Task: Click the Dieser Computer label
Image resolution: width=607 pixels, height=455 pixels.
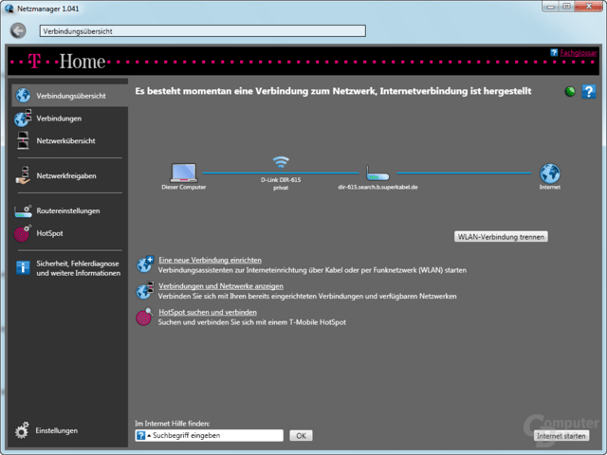Action: point(184,188)
